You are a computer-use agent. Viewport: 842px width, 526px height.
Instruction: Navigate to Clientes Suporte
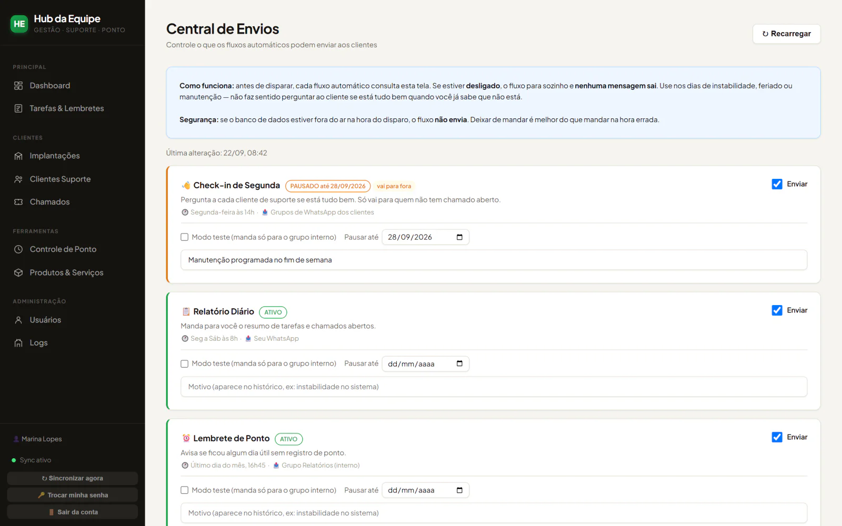[73, 179]
